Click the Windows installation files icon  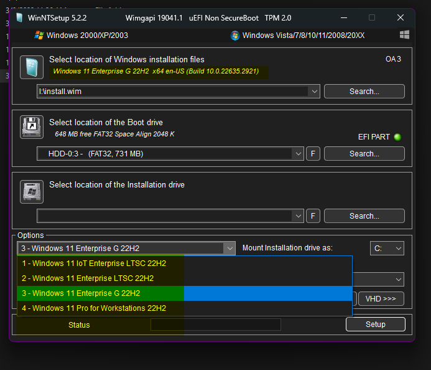[x=32, y=67]
